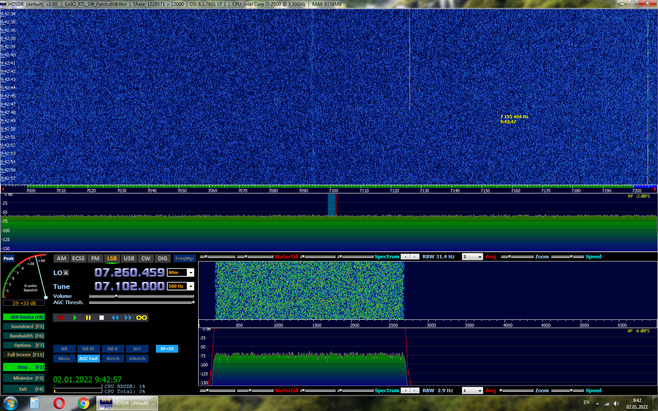Click the white stop square icon

pos(101,317)
